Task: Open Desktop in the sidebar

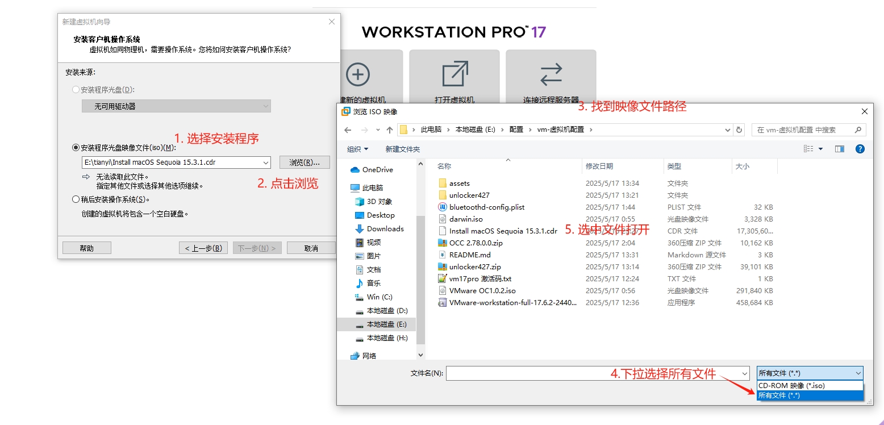Action: point(374,215)
